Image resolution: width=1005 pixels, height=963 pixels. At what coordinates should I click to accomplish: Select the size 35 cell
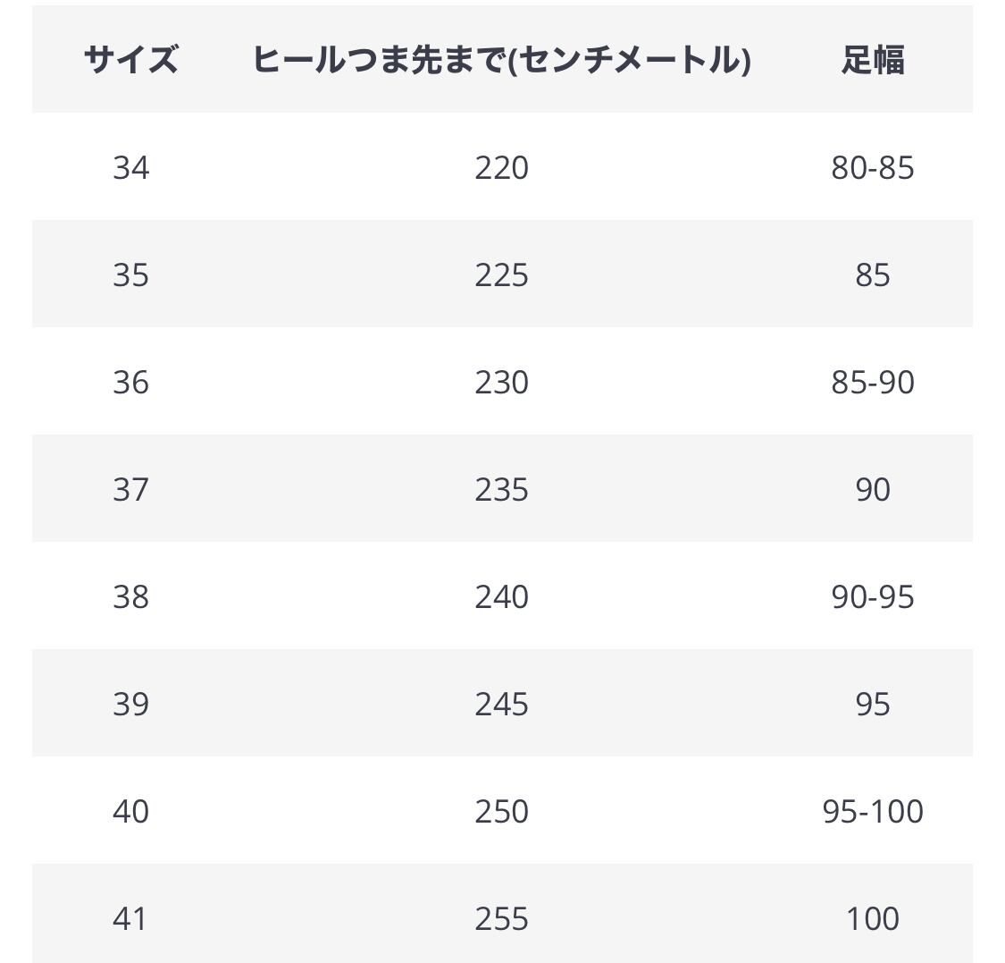[x=130, y=275]
